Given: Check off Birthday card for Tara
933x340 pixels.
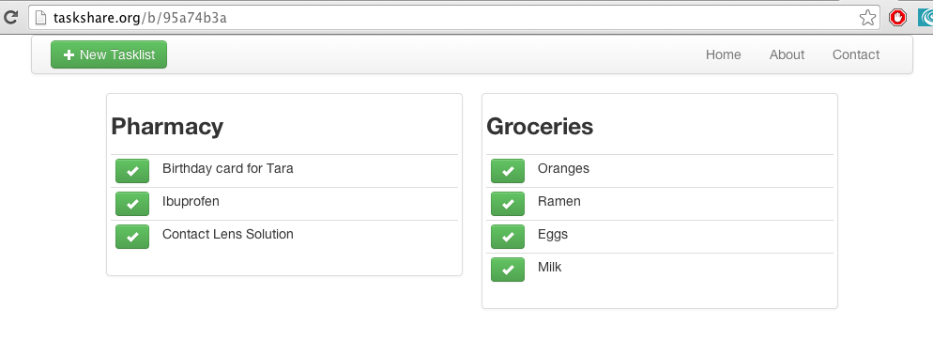Looking at the screenshot, I should pos(132,171).
